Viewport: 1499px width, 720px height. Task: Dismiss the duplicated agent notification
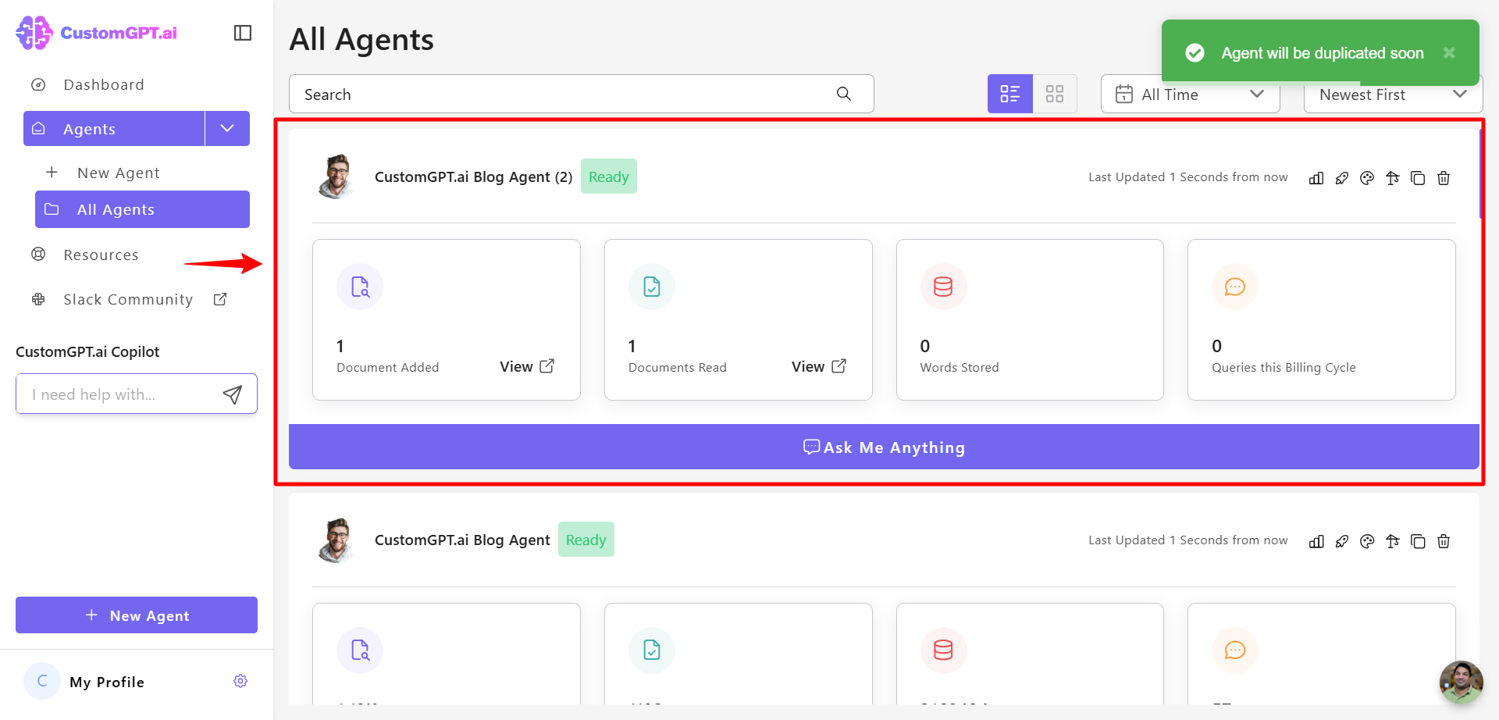point(1449,52)
